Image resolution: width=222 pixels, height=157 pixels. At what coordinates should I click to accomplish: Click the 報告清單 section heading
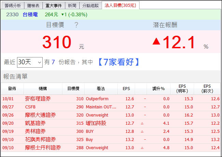[15, 76]
